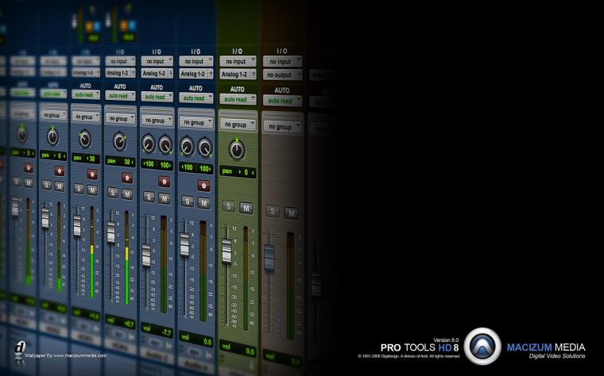Record-enable the track with volume -7.7
Viewport: 604px width, 376px height.
point(164,182)
